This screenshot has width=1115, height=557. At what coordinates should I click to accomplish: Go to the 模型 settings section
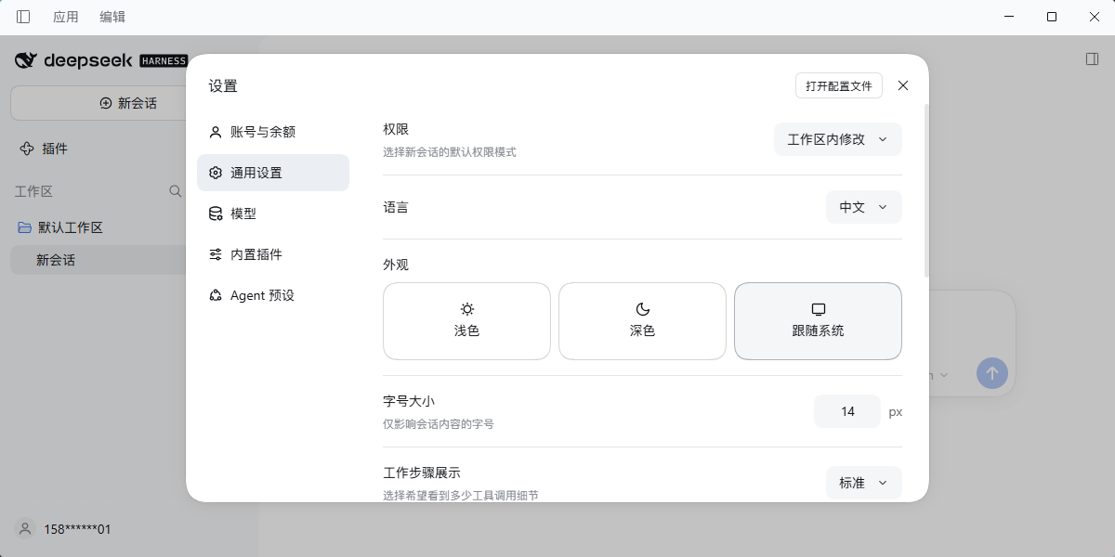pos(273,214)
